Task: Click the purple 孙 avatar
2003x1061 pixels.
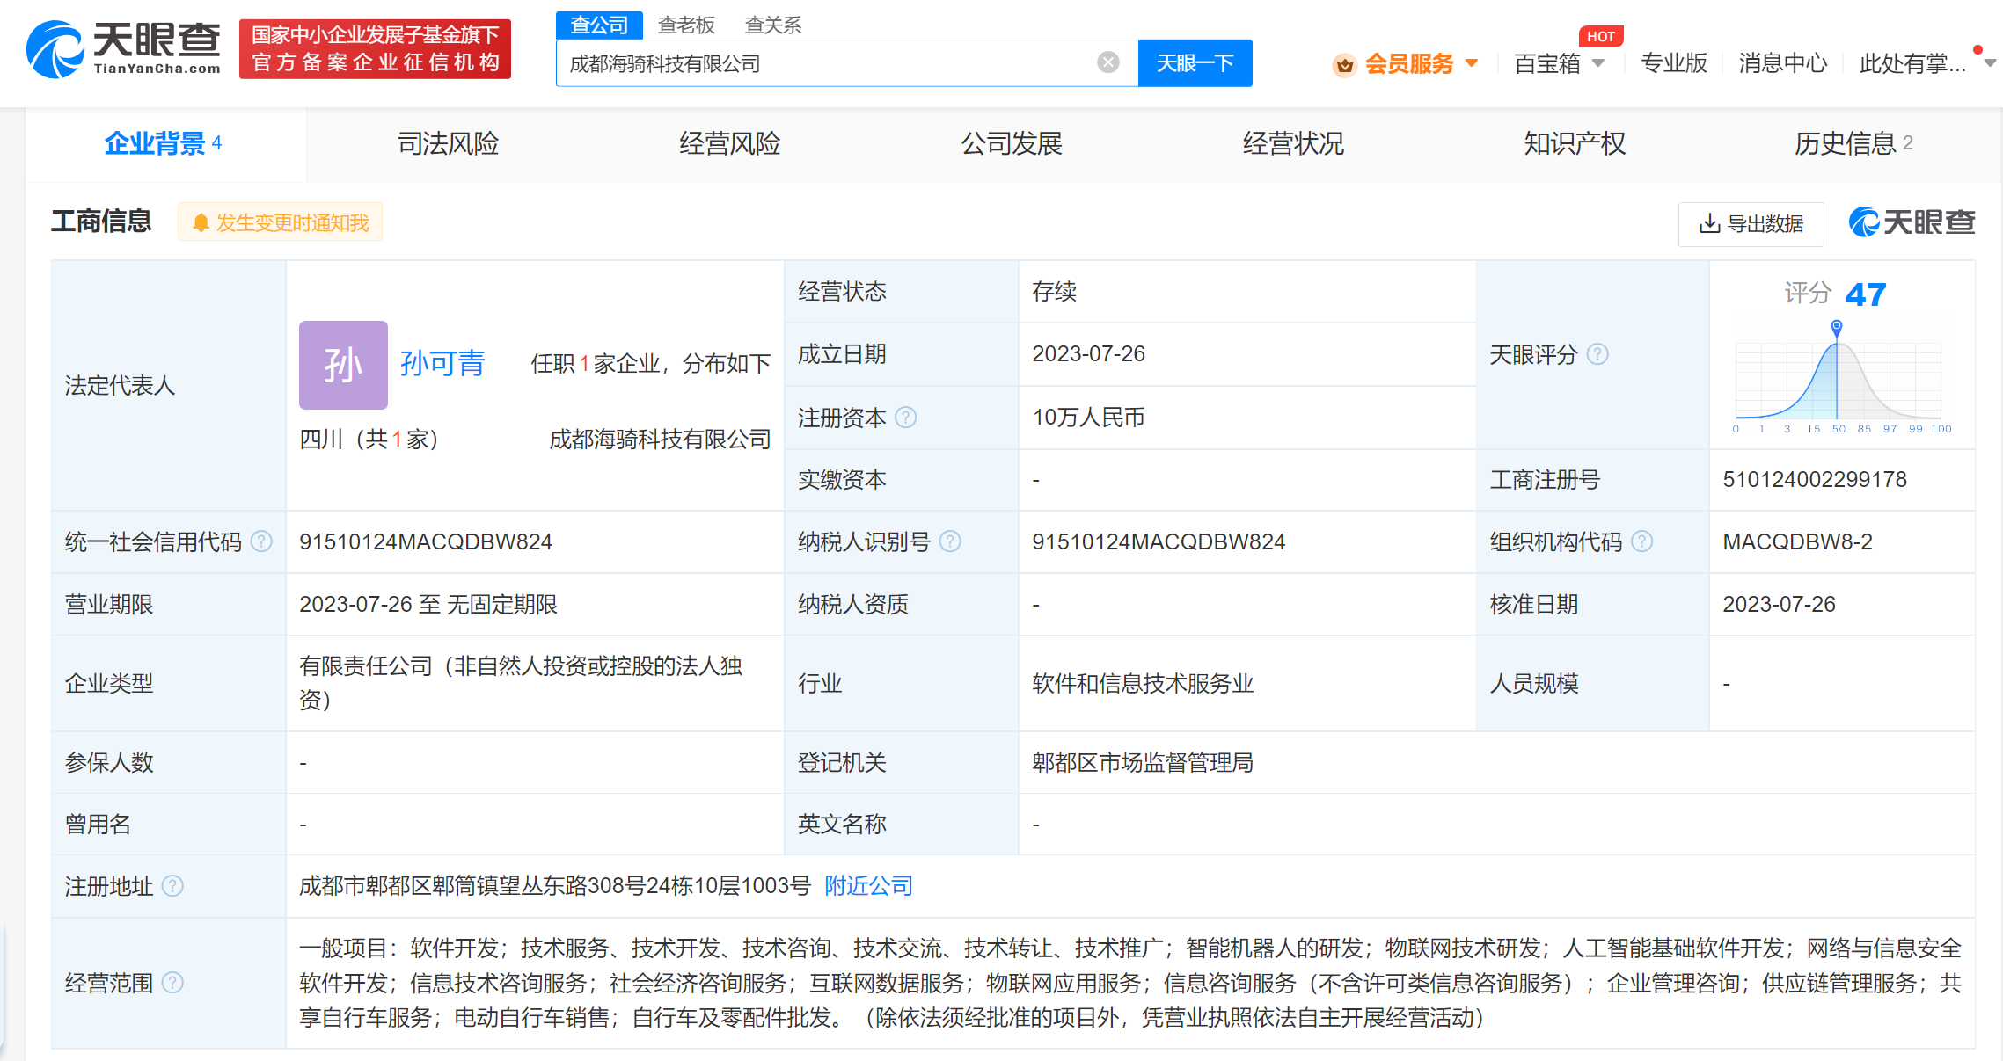Action: click(x=343, y=365)
